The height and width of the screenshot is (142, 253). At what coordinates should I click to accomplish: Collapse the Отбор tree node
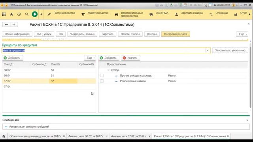tap(108, 70)
